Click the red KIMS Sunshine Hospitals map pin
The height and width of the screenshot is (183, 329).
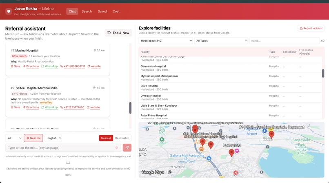point(271,134)
